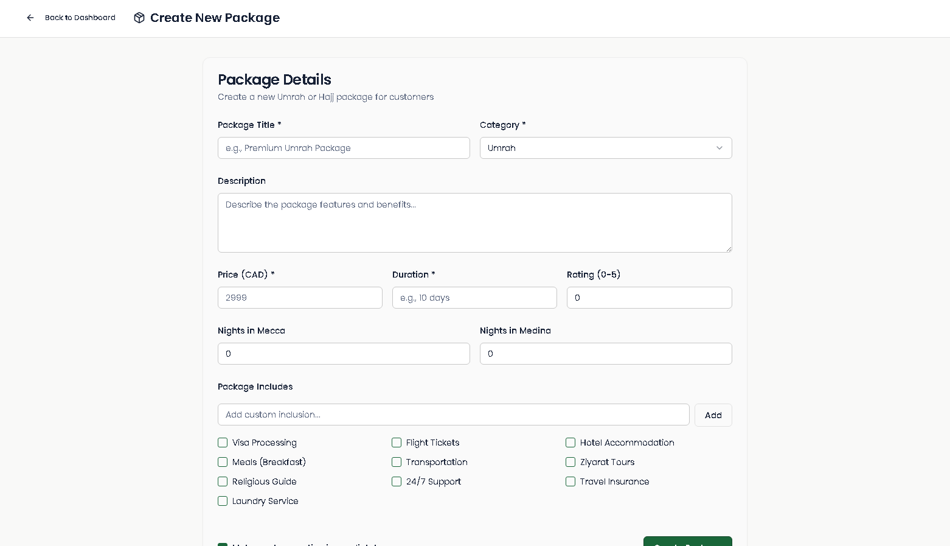Click the Add button for custom inclusion
The width and height of the screenshot is (950, 546).
(x=713, y=415)
